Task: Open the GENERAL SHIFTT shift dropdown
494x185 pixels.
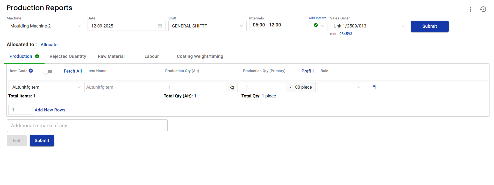Action: (241, 26)
